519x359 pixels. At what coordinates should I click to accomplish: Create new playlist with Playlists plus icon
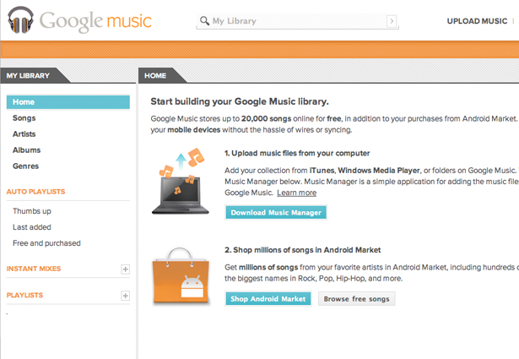click(125, 296)
